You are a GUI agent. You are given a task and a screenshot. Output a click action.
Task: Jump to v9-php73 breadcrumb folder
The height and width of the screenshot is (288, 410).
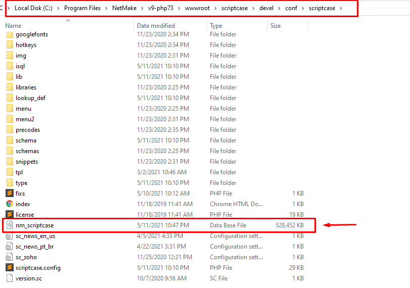(161, 8)
